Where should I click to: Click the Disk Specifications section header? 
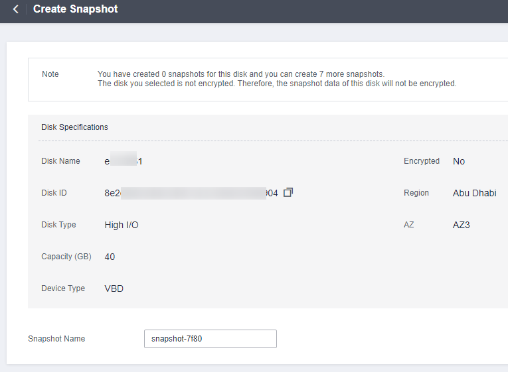point(74,127)
